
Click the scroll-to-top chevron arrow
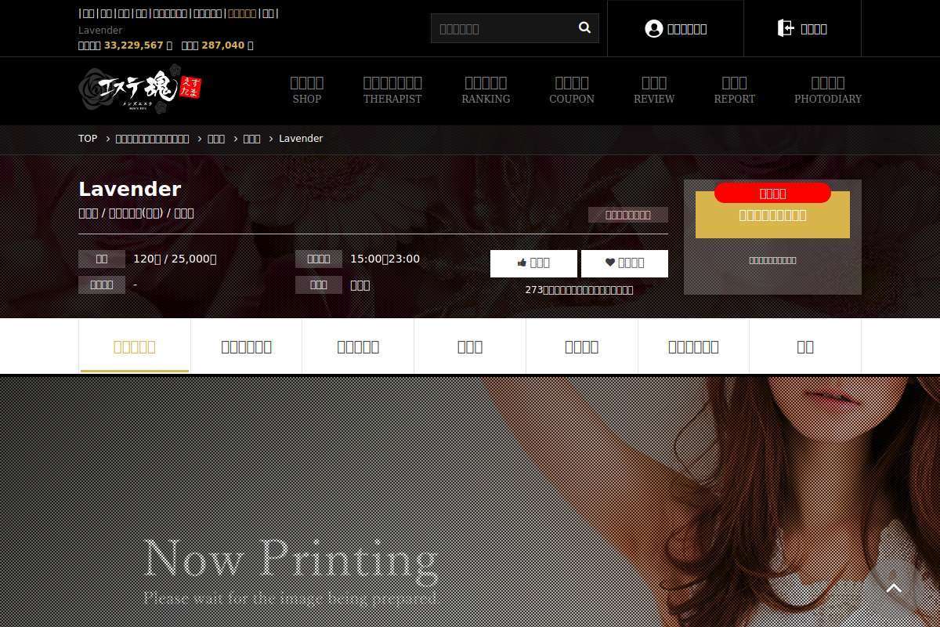tap(894, 589)
